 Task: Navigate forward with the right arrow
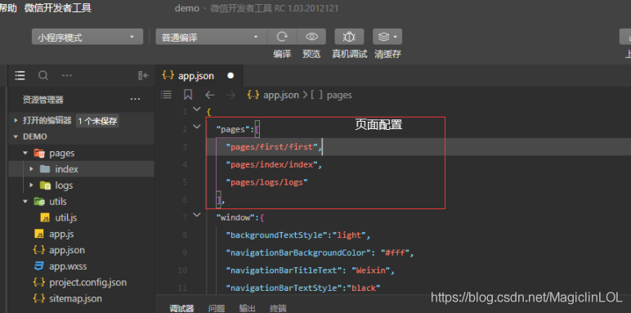(x=230, y=95)
